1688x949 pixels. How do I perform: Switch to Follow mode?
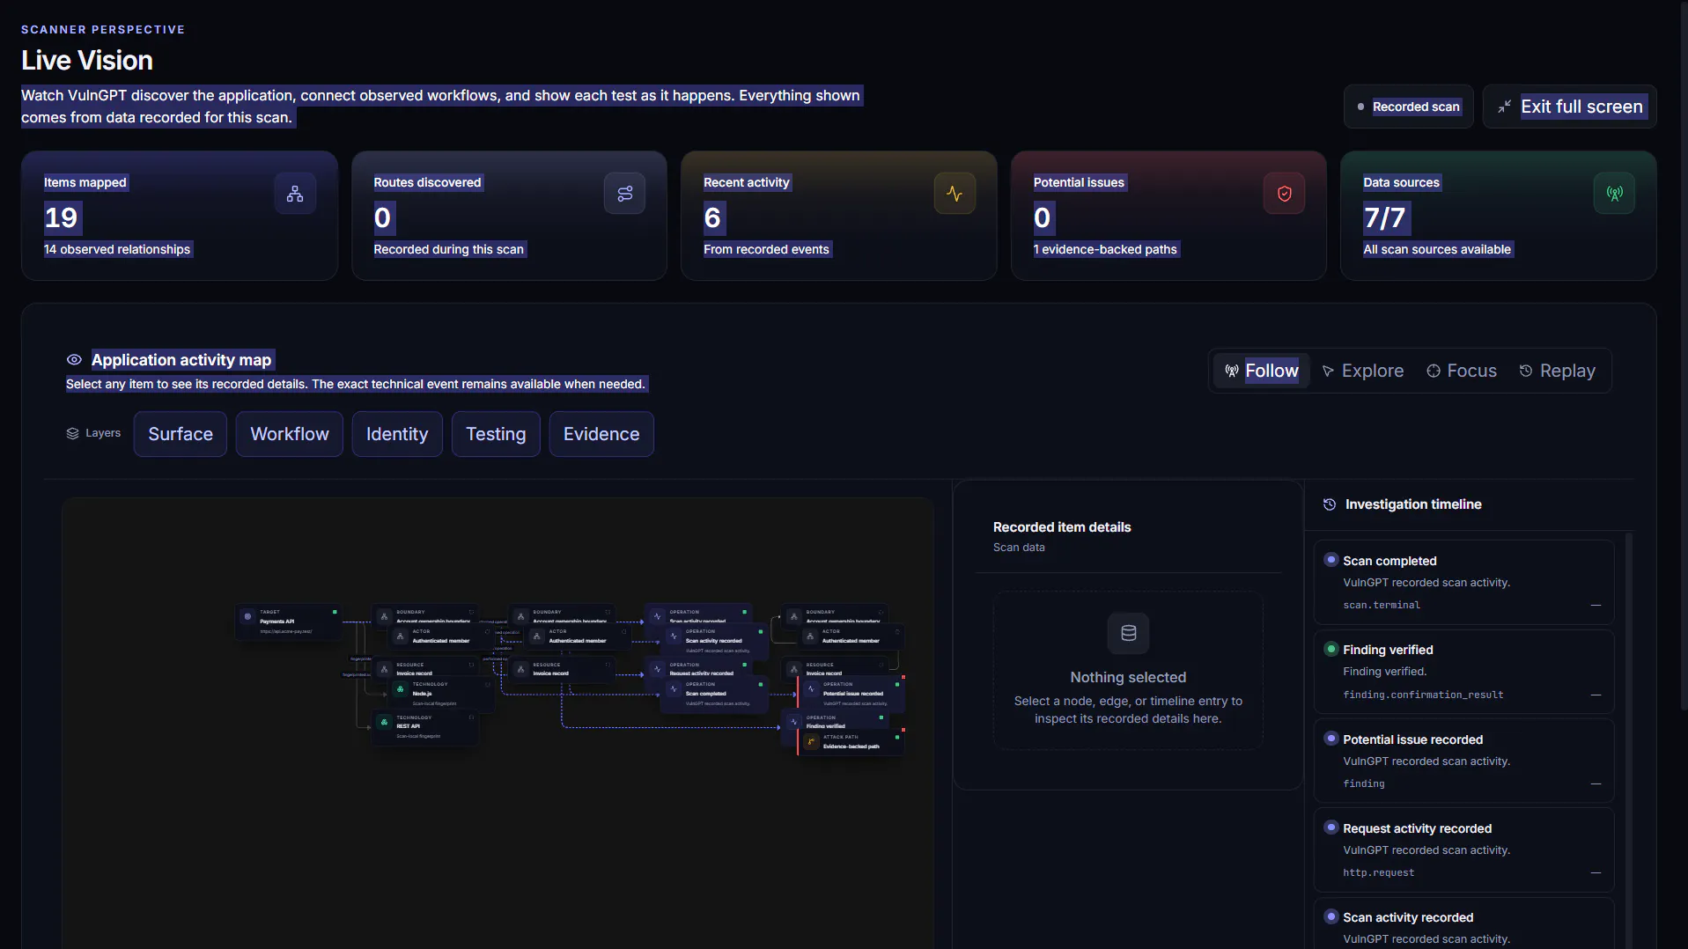1261,371
